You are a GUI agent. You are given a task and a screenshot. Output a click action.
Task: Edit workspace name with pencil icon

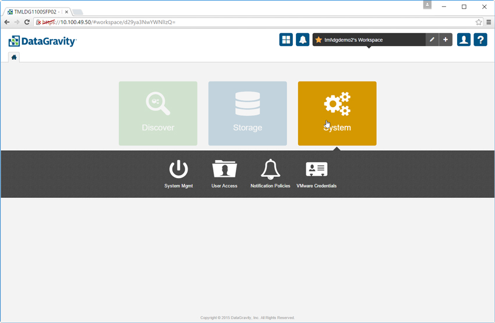pos(432,40)
